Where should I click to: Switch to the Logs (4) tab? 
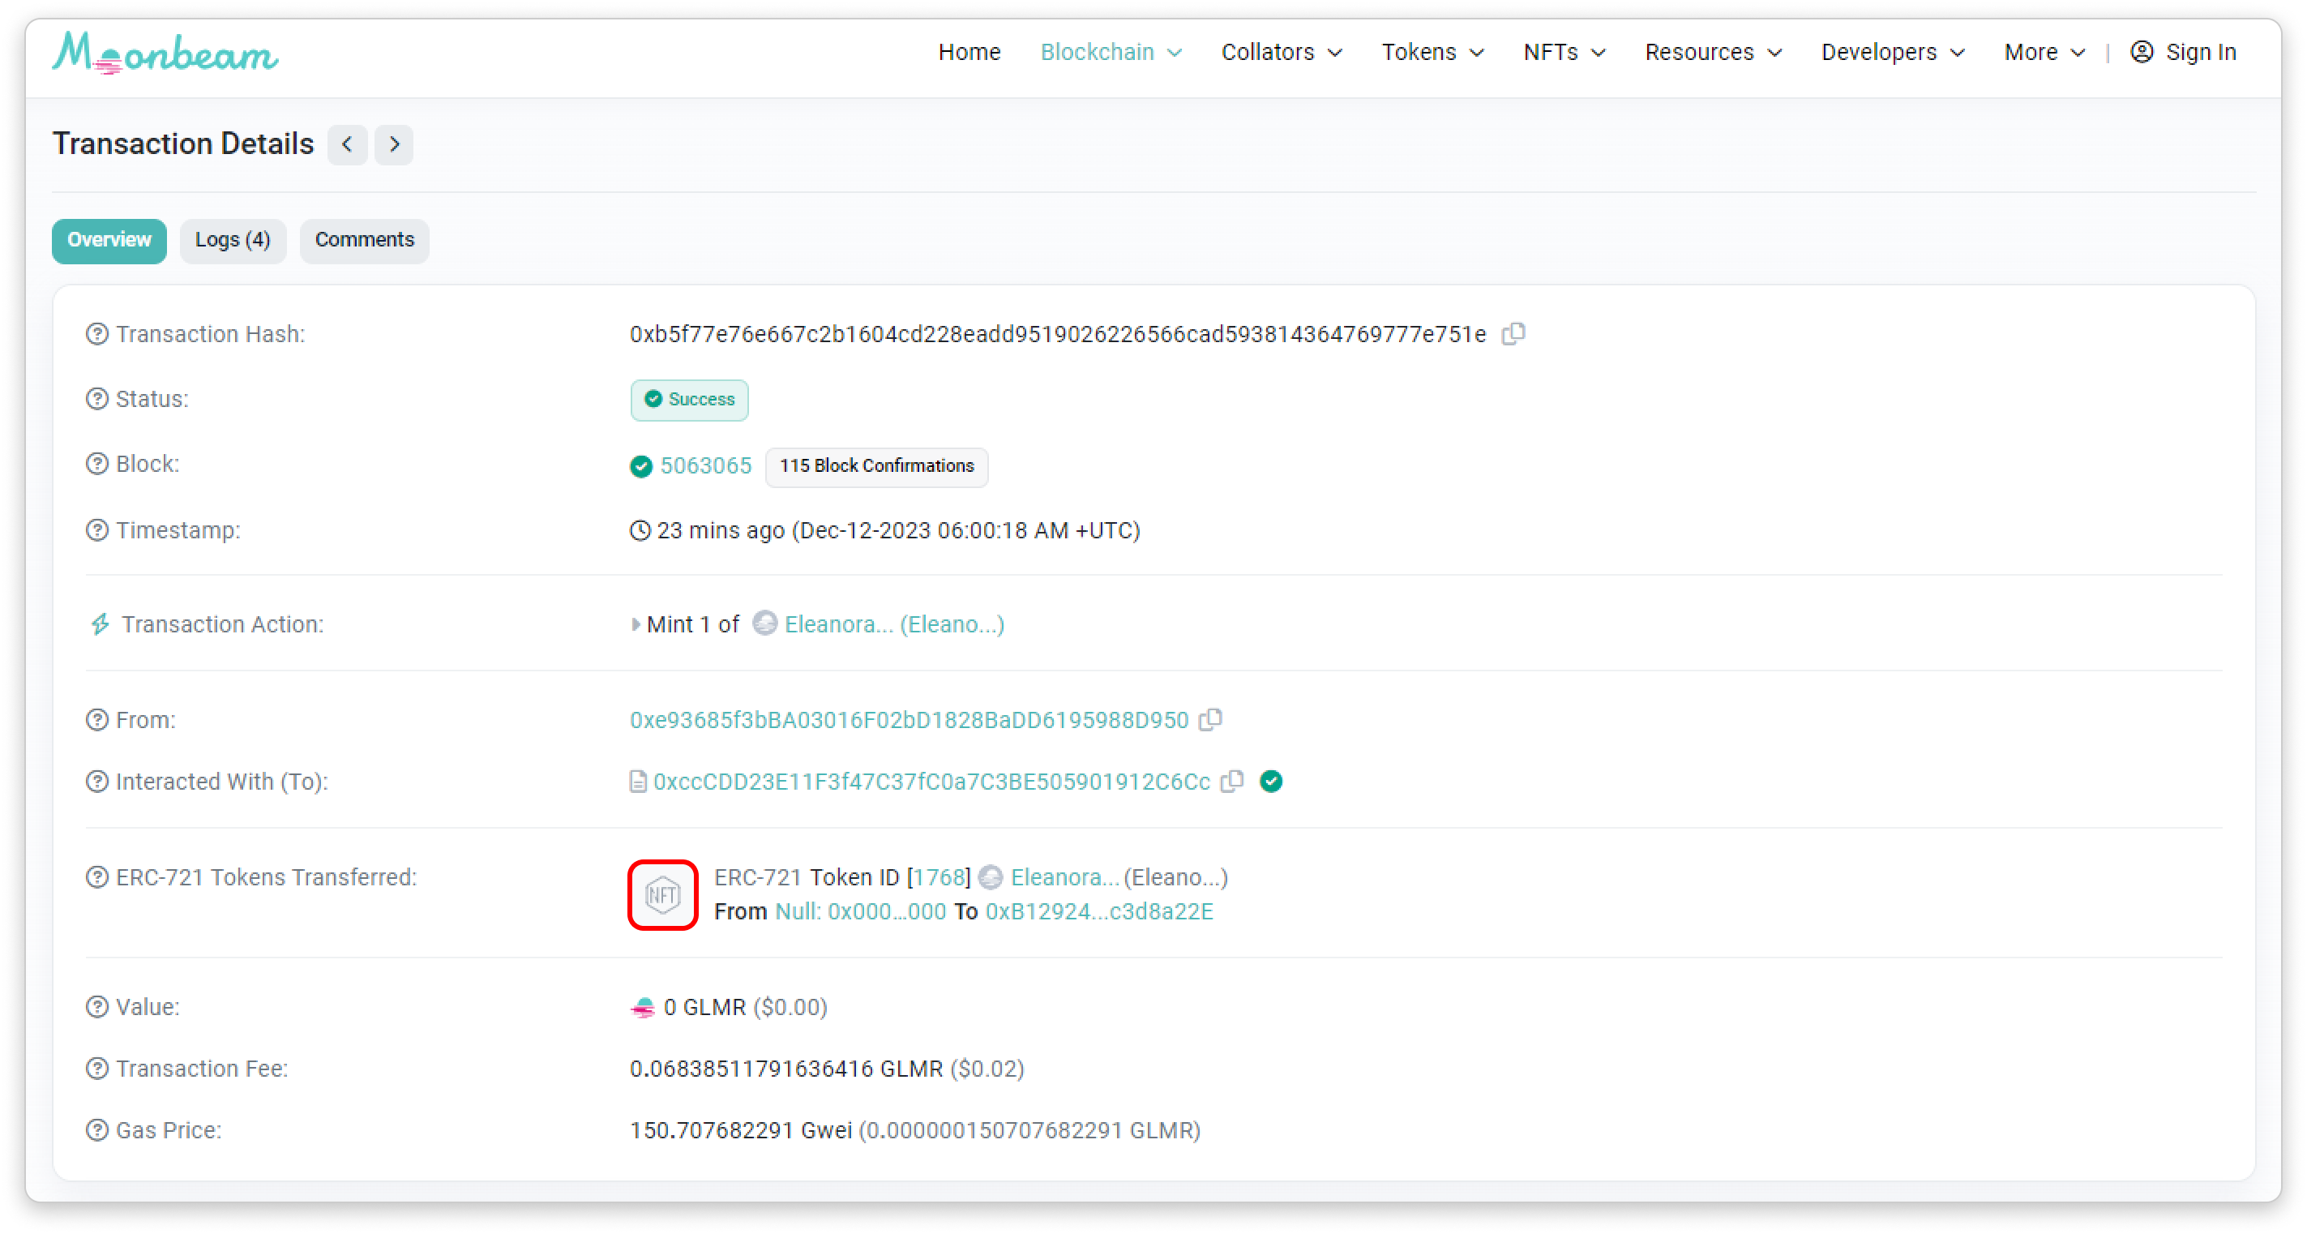tap(233, 240)
